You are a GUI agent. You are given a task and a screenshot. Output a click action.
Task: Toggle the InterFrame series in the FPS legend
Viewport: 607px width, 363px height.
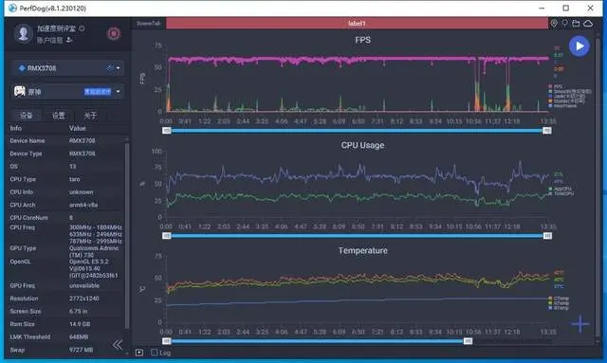pos(562,105)
